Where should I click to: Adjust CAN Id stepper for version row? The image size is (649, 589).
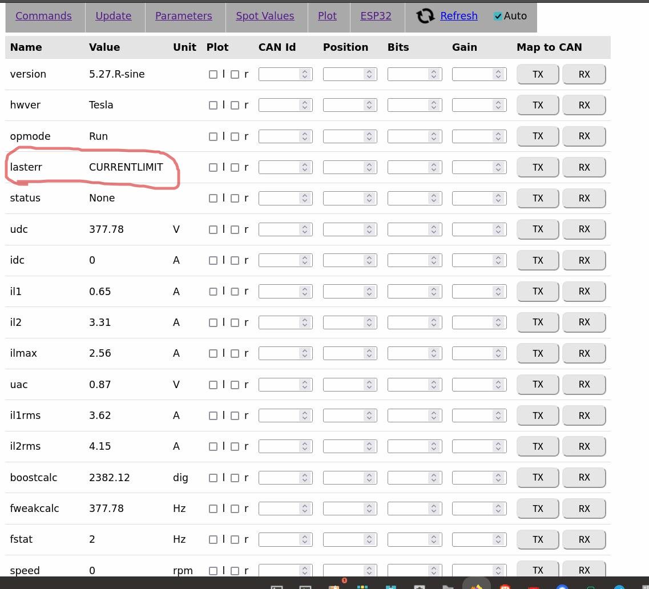coord(305,74)
